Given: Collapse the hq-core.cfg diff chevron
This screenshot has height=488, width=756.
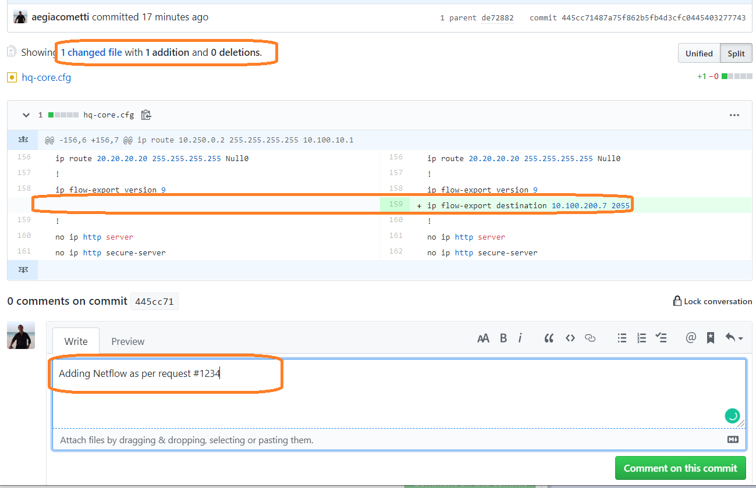Looking at the screenshot, I should (x=26, y=115).
